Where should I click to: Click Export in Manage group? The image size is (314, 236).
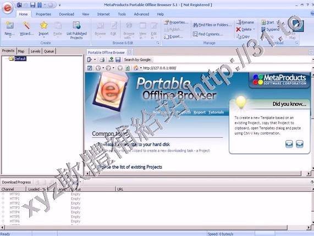coord(173,37)
